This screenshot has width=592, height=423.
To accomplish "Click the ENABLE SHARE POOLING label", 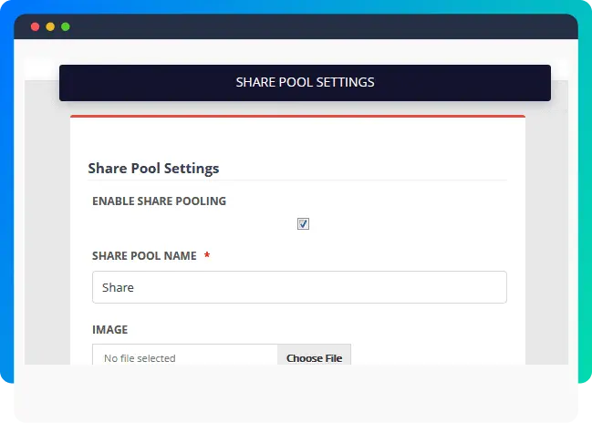I will pyautogui.click(x=159, y=201).
